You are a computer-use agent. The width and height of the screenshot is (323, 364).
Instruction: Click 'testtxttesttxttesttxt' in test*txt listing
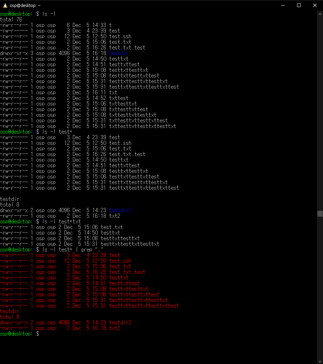130,244
